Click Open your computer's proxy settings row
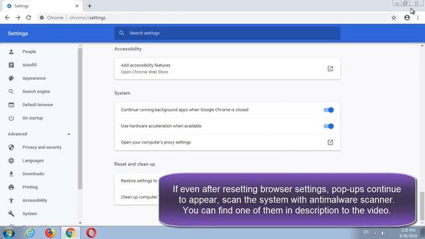The width and height of the screenshot is (425, 239). [x=227, y=142]
